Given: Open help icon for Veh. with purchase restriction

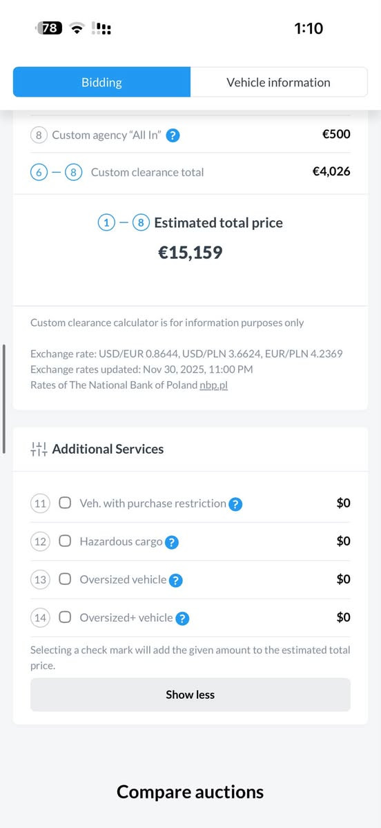Looking at the screenshot, I should click(x=235, y=504).
